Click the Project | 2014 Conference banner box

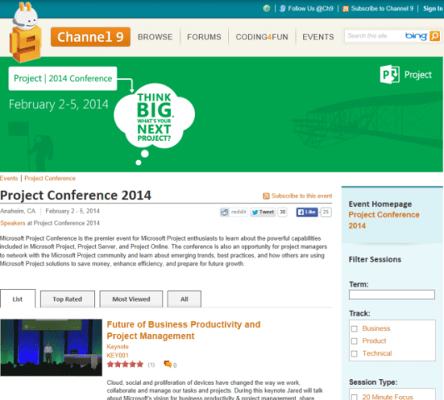(62, 78)
